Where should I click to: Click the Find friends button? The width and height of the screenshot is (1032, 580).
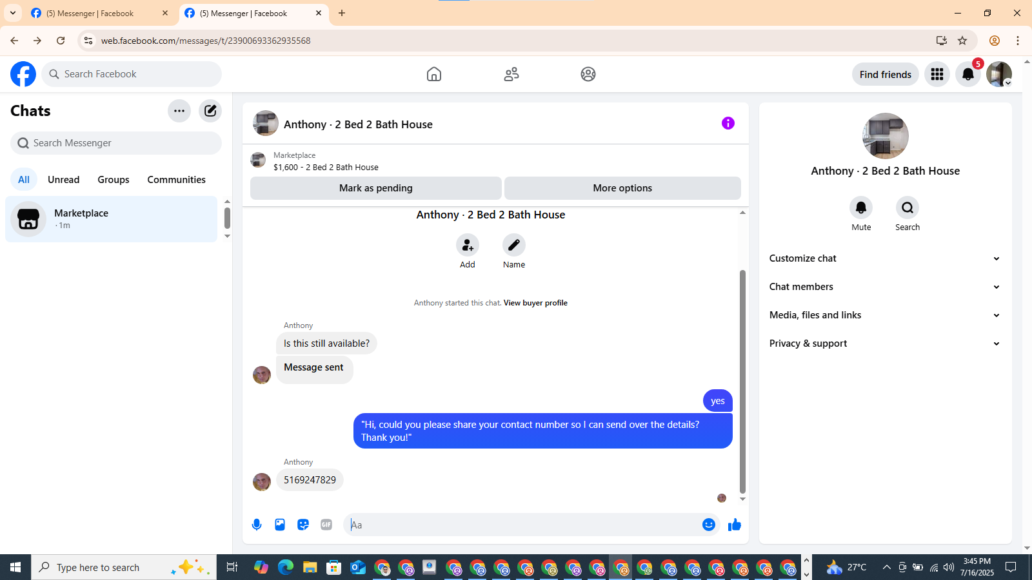[886, 74]
